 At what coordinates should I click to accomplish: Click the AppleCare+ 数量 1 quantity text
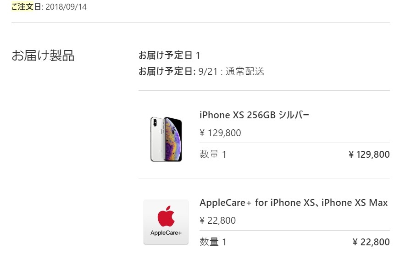(x=213, y=242)
